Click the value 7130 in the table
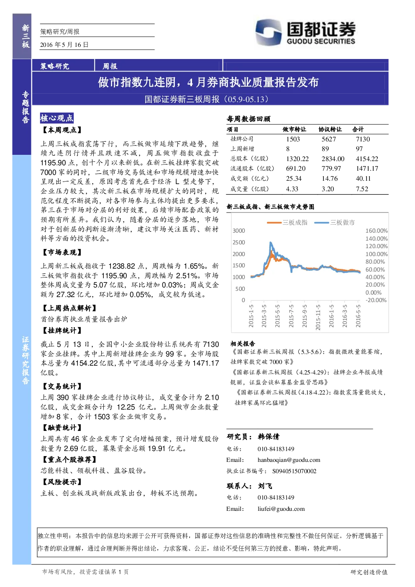Screen dimensions: 415x587 pos(363,139)
